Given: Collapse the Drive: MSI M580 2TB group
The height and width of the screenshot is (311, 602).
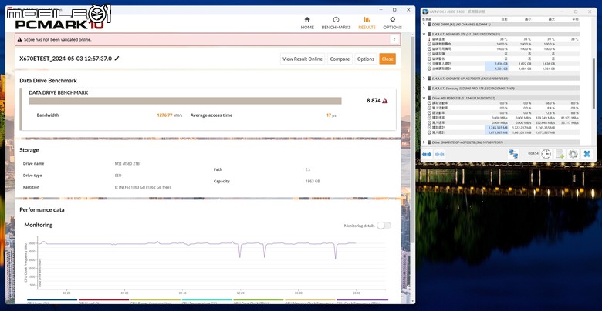Looking at the screenshot, I should point(424,98).
